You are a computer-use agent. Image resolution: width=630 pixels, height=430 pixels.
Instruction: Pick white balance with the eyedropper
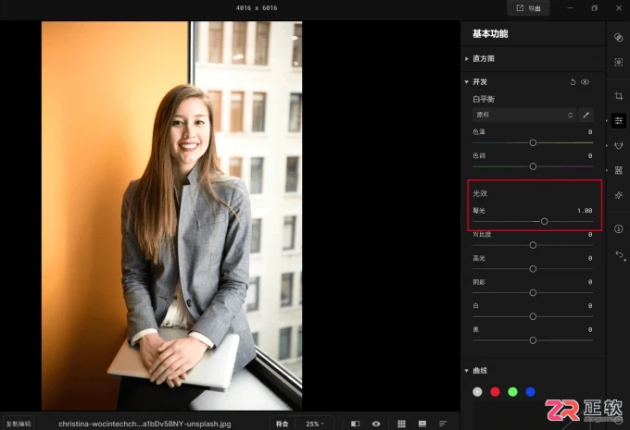coord(586,115)
